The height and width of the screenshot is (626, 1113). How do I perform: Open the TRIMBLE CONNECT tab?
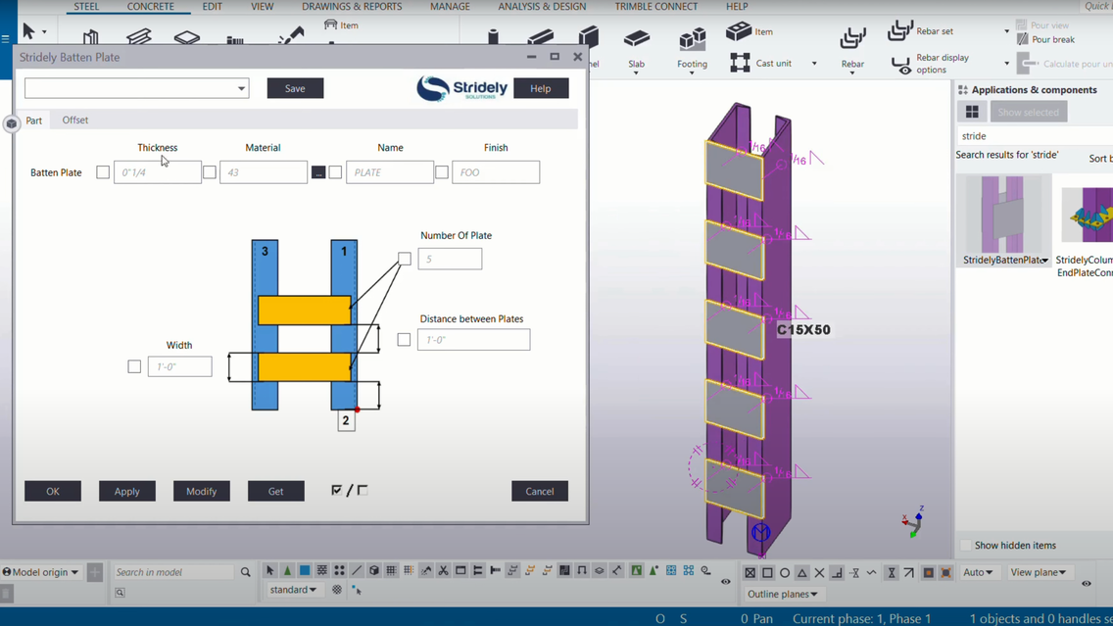[655, 7]
